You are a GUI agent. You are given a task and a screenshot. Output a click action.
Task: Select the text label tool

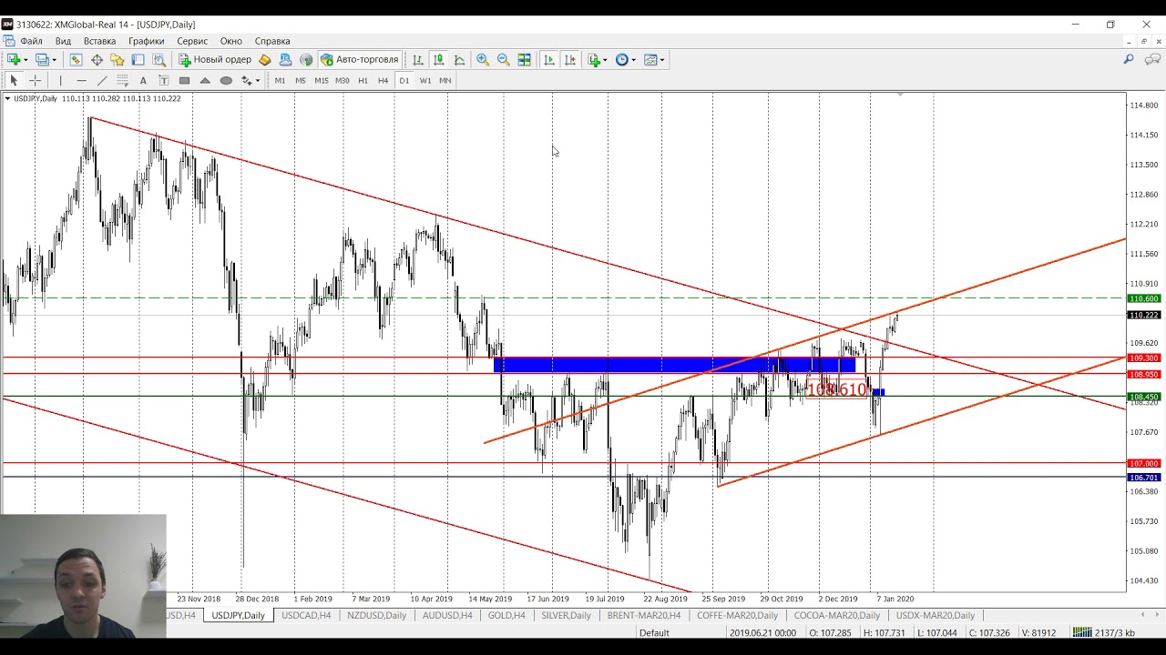[x=163, y=80]
